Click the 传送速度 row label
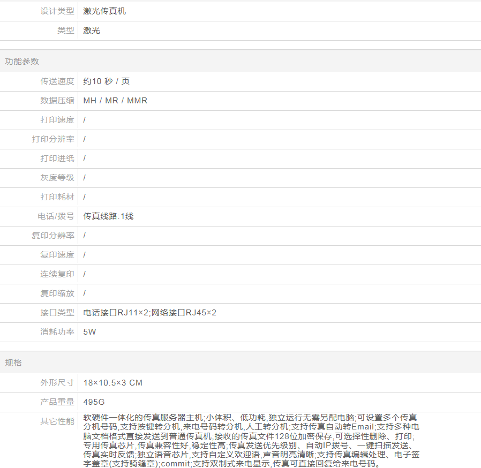The image size is (481, 468). tap(57, 81)
